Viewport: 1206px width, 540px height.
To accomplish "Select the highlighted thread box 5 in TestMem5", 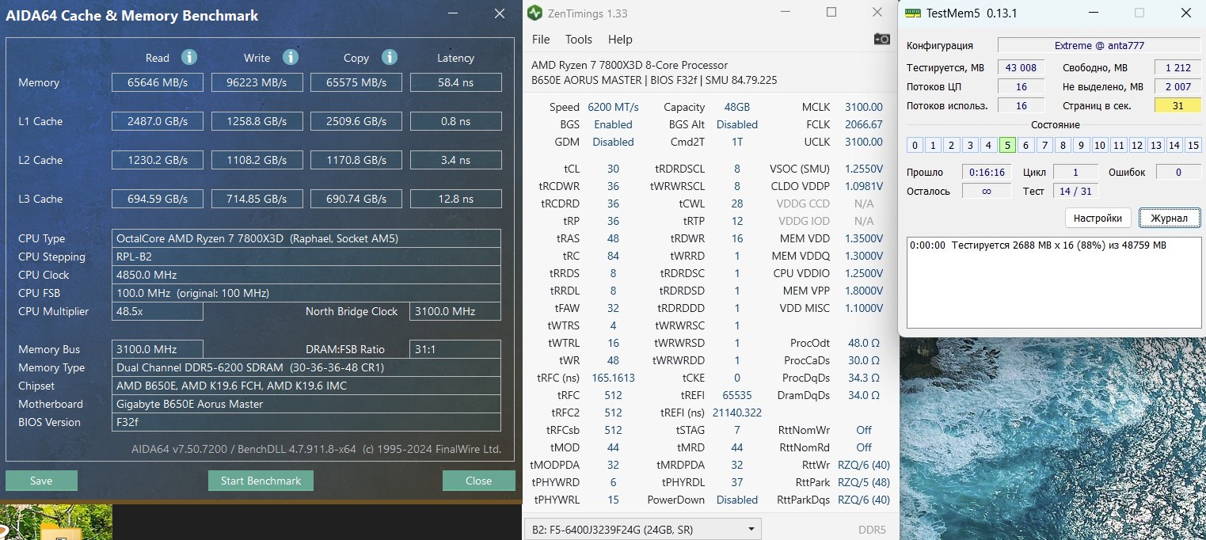I will pyautogui.click(x=1007, y=145).
